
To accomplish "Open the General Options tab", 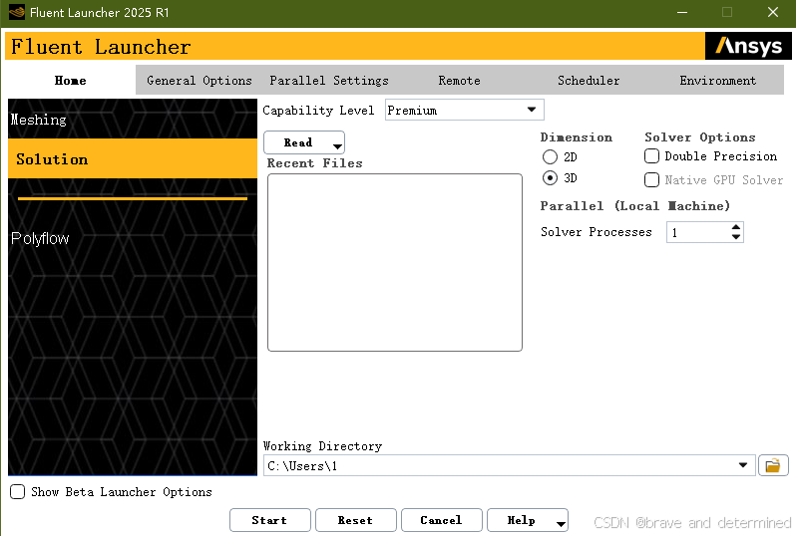I will 199,80.
